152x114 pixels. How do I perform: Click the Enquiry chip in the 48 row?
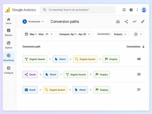coord(111,59)
